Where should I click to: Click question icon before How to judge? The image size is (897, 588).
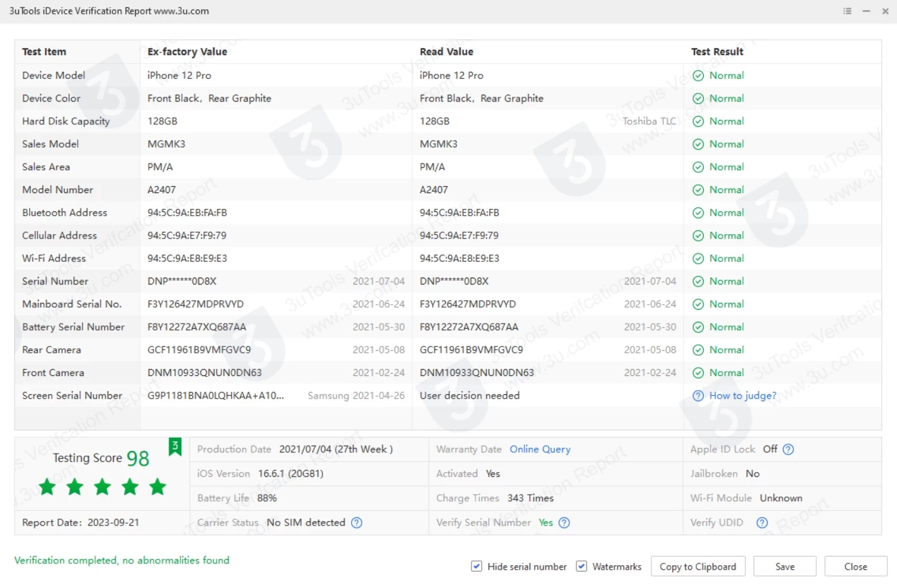(x=698, y=396)
